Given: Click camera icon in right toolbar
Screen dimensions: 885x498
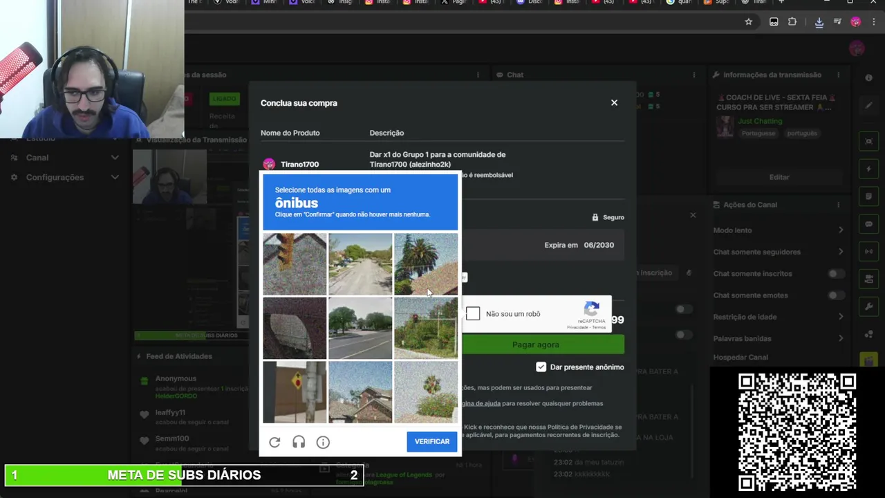Looking at the screenshot, I should (869, 279).
